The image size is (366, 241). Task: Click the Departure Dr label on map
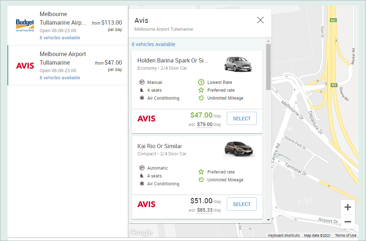pos(315,122)
